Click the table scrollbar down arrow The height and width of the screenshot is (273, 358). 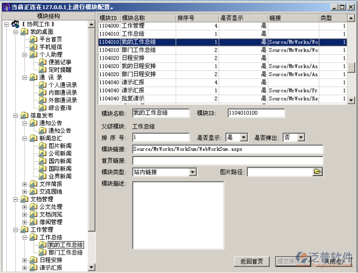[x=351, y=100]
